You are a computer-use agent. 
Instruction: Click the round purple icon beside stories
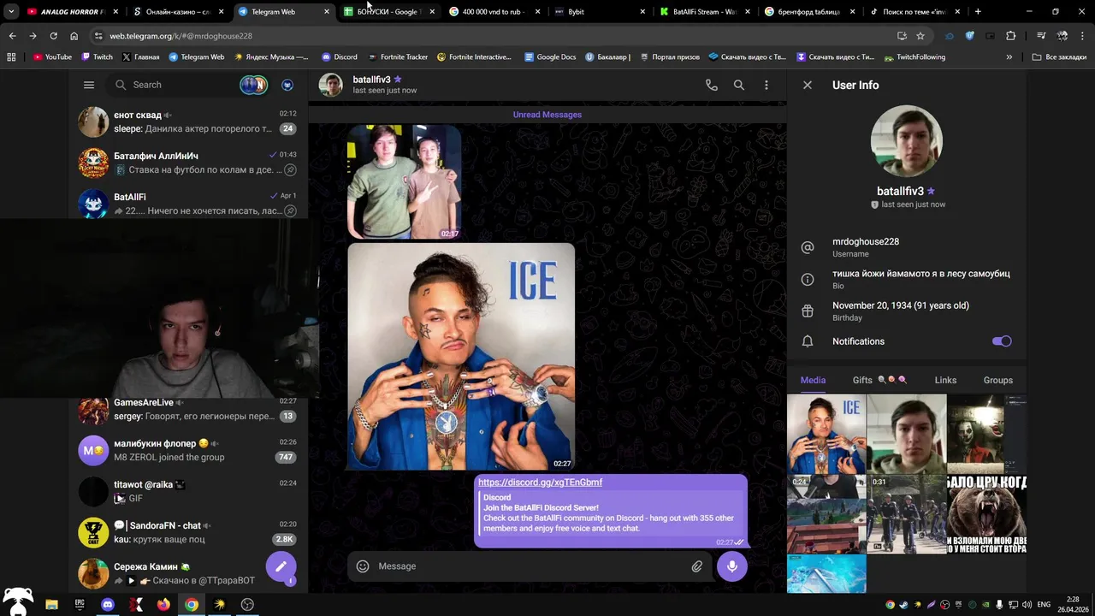click(287, 85)
